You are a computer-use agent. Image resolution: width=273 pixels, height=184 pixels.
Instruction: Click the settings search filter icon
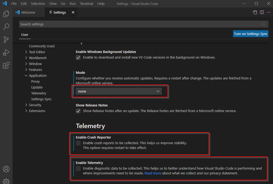(x=263, y=24)
